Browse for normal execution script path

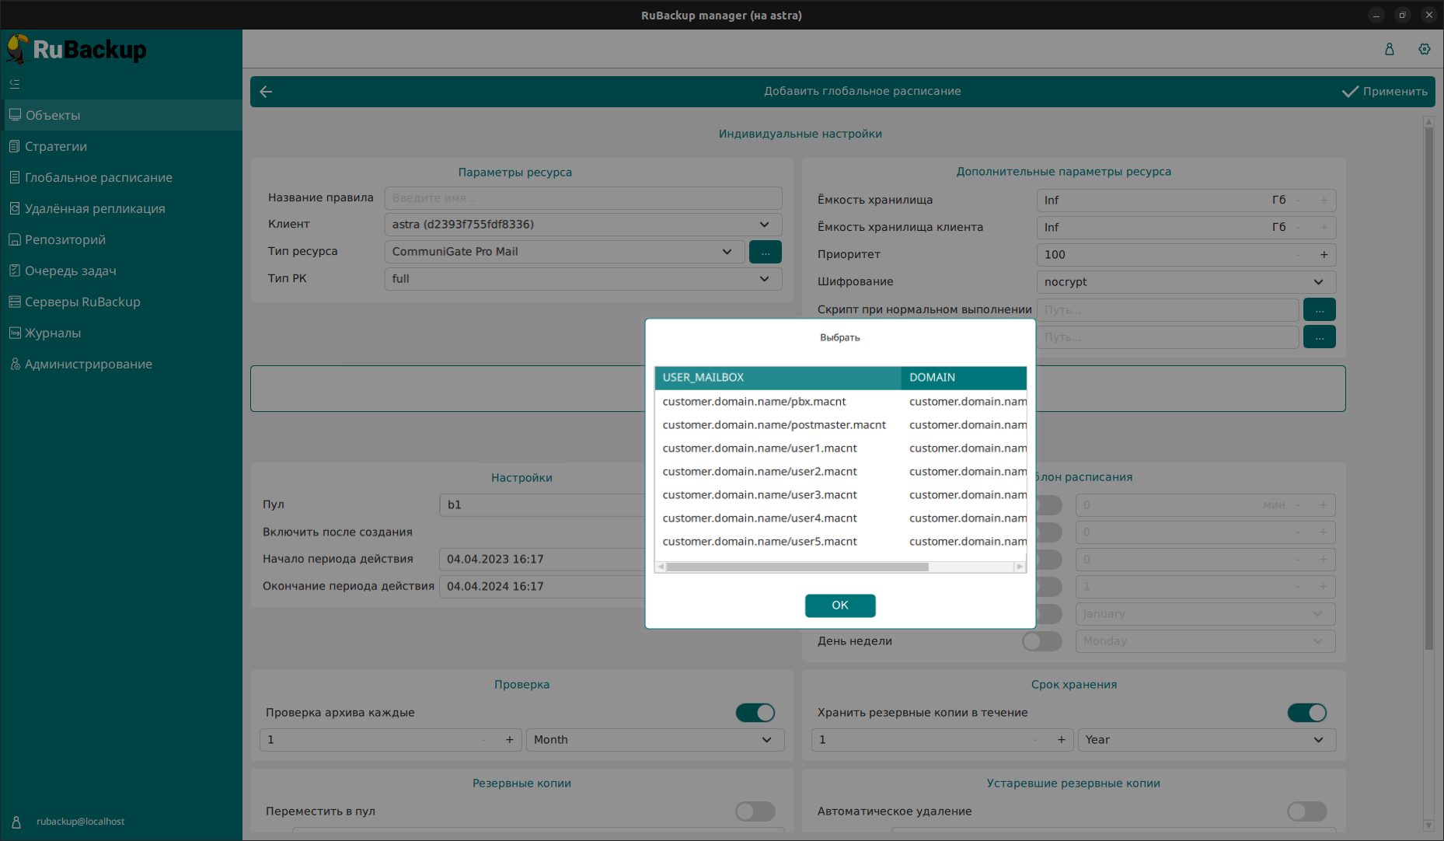(1319, 309)
